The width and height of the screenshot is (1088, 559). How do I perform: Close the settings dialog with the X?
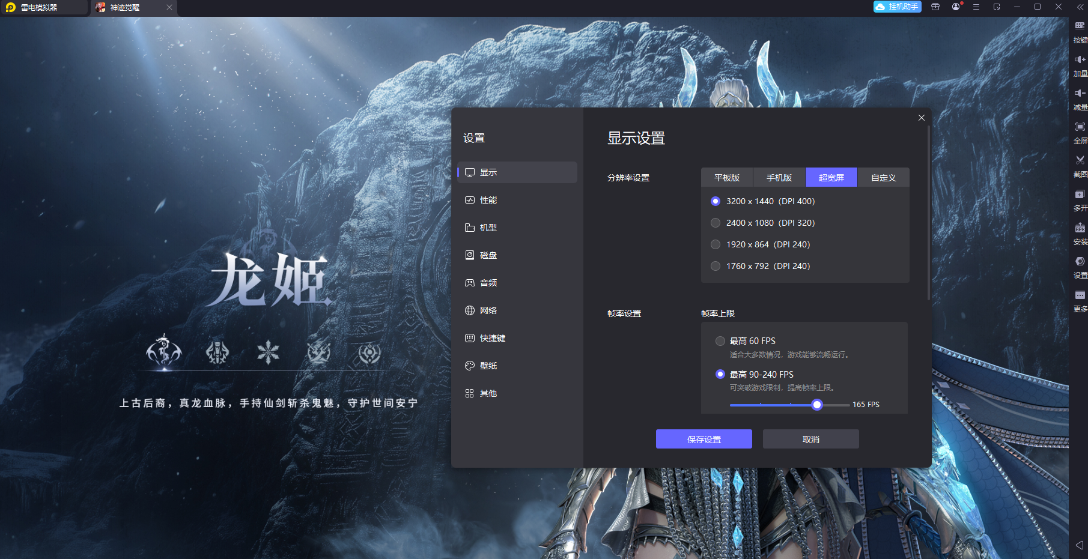(x=922, y=118)
